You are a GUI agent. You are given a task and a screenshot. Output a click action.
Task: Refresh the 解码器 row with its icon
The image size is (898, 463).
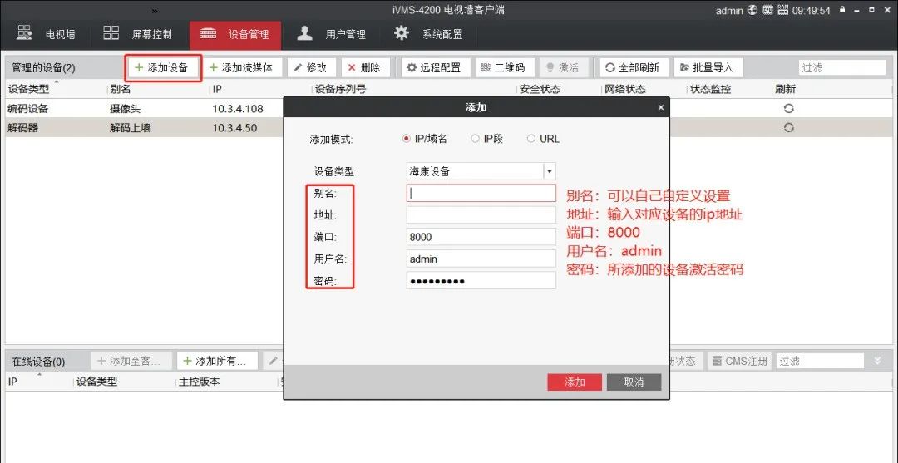(788, 128)
